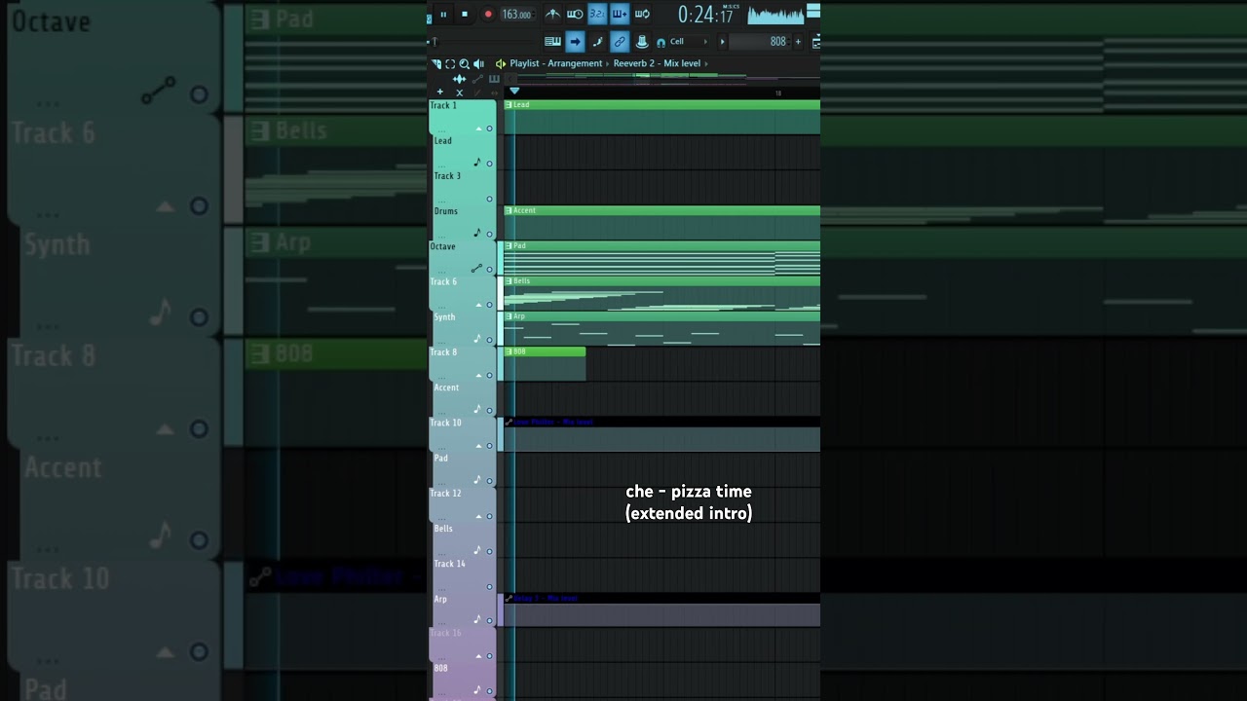Stop playback with the stop button
Image resolution: width=1247 pixels, height=701 pixels.
click(465, 14)
